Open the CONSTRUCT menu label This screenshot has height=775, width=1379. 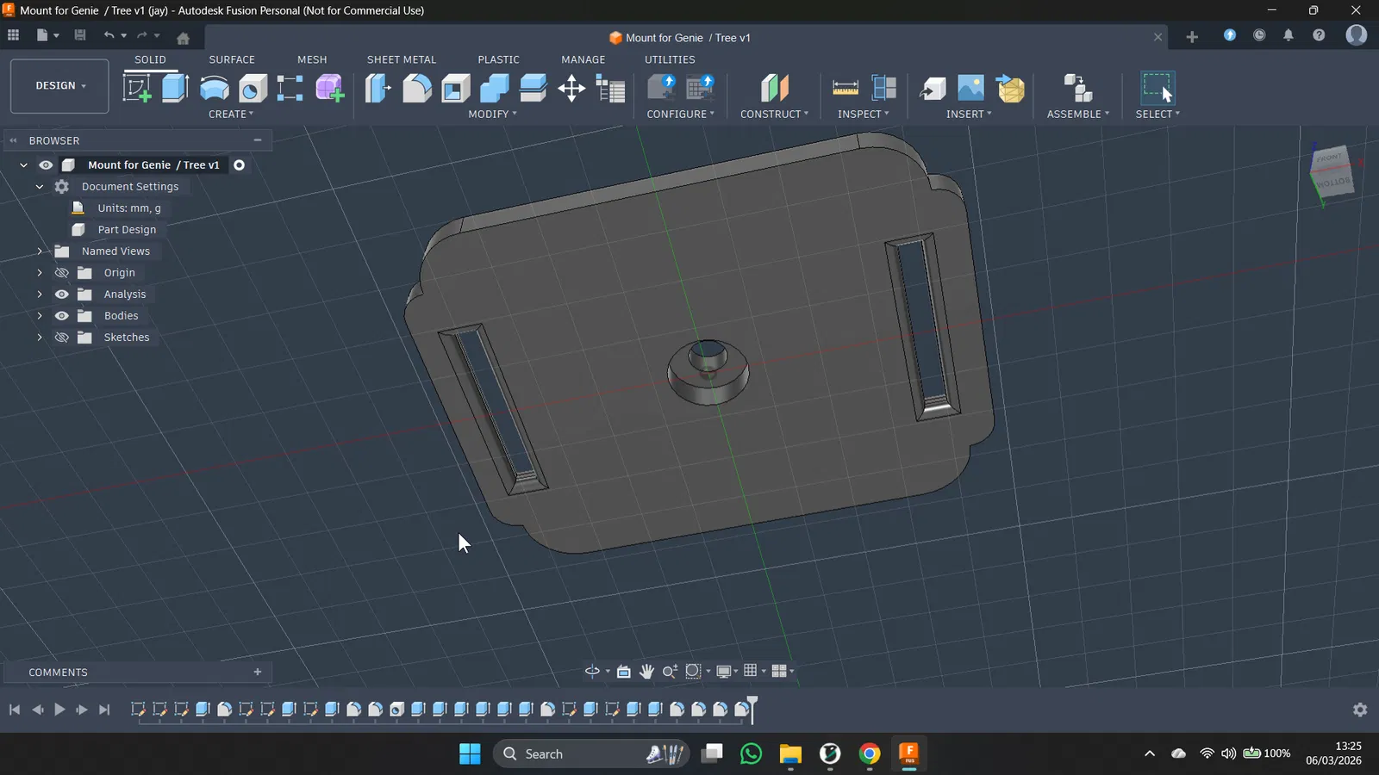point(773,114)
